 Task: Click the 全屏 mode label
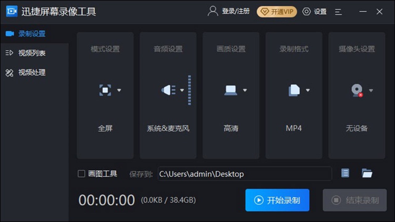point(105,128)
